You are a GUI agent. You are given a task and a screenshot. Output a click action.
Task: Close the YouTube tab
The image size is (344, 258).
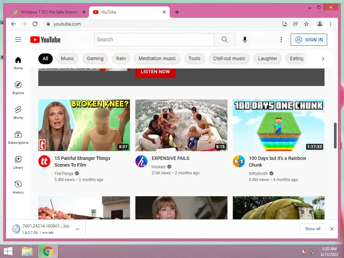164,12
